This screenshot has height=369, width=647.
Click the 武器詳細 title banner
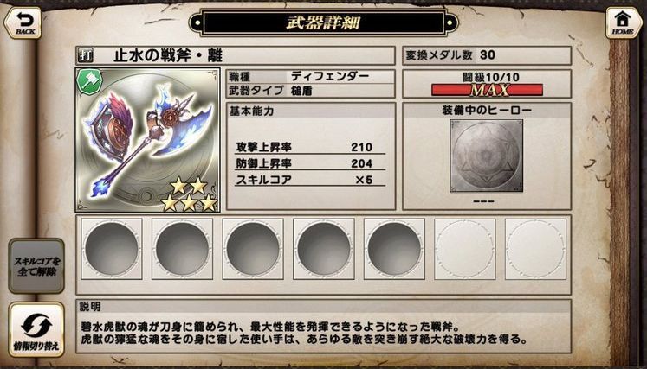(x=324, y=22)
